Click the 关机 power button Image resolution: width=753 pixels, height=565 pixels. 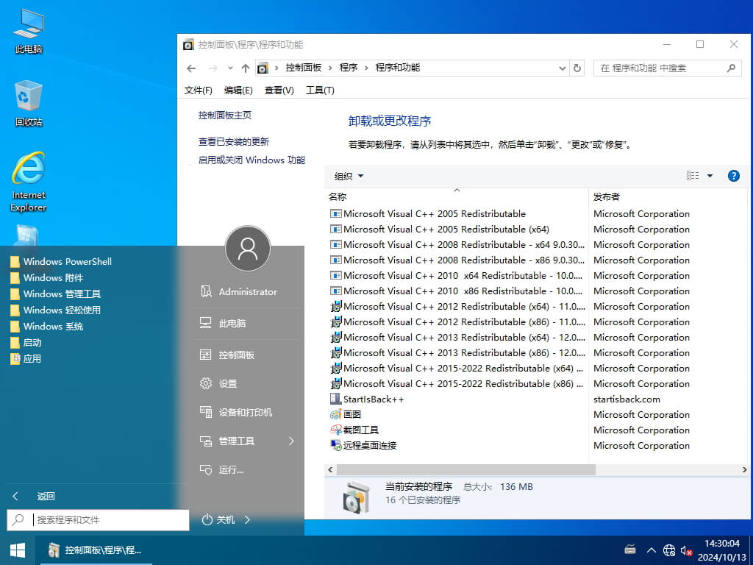pyautogui.click(x=218, y=519)
